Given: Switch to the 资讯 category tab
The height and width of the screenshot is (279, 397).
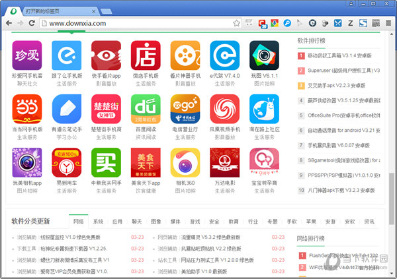Looking at the screenshot, I should tap(369, 222).
